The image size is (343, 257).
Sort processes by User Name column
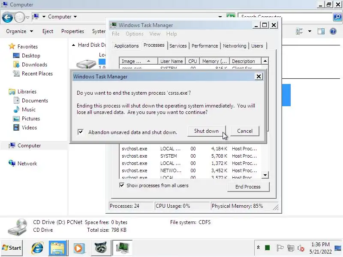pos(171,61)
